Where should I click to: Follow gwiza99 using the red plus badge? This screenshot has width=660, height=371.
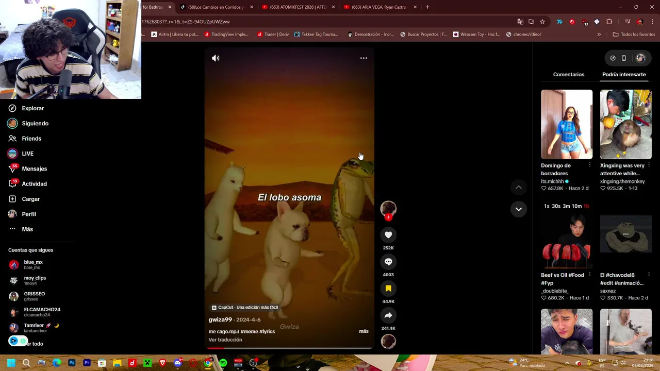tap(388, 217)
